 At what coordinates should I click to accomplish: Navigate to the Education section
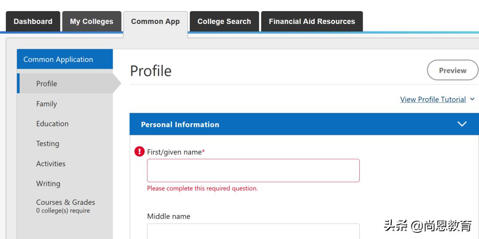[52, 124]
